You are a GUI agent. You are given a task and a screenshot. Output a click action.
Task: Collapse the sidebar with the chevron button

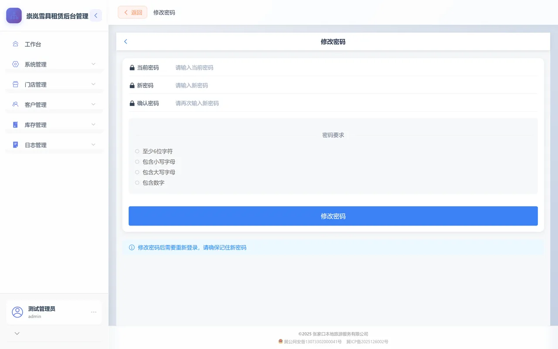pyautogui.click(x=96, y=16)
